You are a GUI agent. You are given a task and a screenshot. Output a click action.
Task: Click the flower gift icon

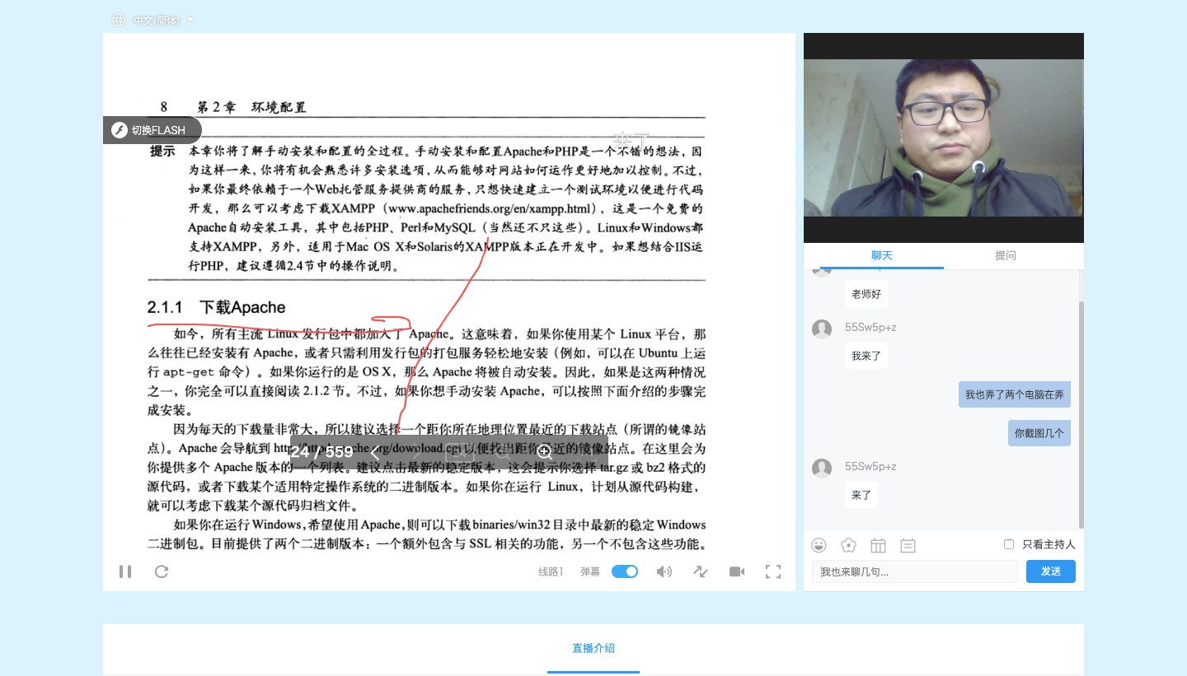tap(848, 545)
